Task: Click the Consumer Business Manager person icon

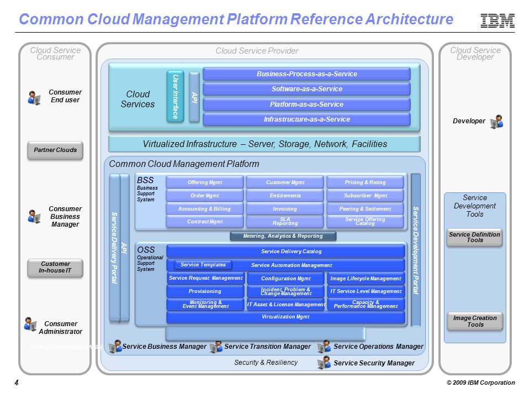Action: (x=34, y=217)
